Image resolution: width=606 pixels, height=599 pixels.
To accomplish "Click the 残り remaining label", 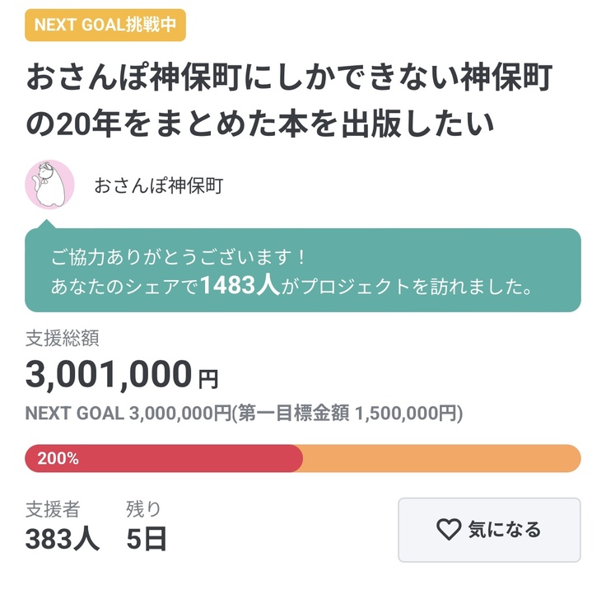I will (x=143, y=508).
